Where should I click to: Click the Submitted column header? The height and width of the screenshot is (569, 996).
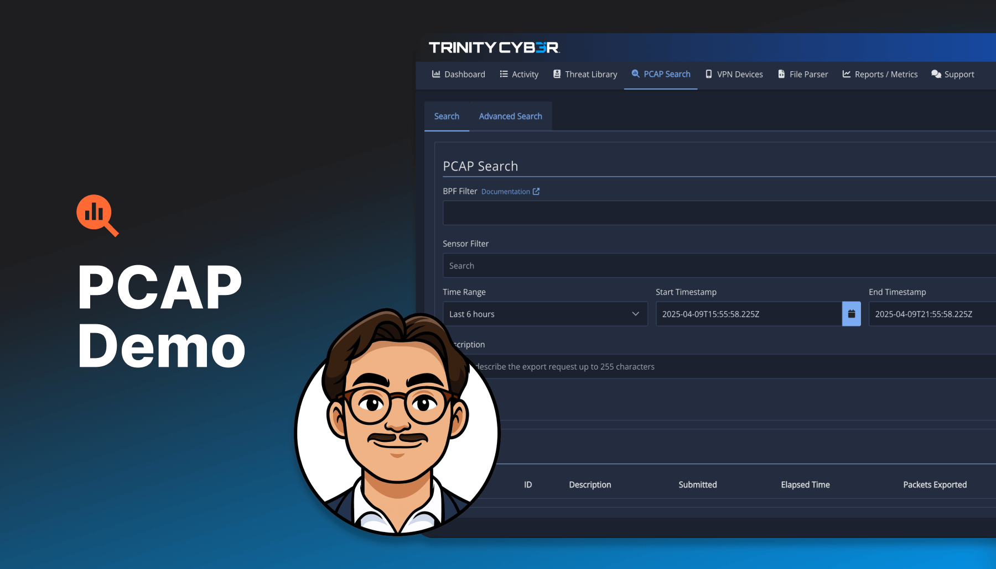click(697, 484)
